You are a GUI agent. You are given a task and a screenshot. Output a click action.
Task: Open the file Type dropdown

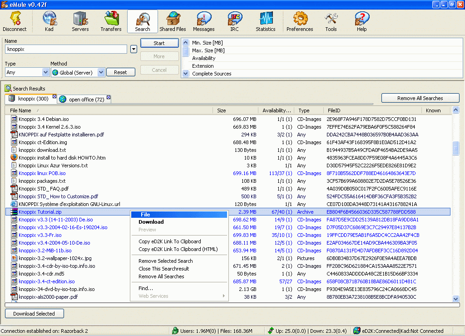[x=45, y=72]
